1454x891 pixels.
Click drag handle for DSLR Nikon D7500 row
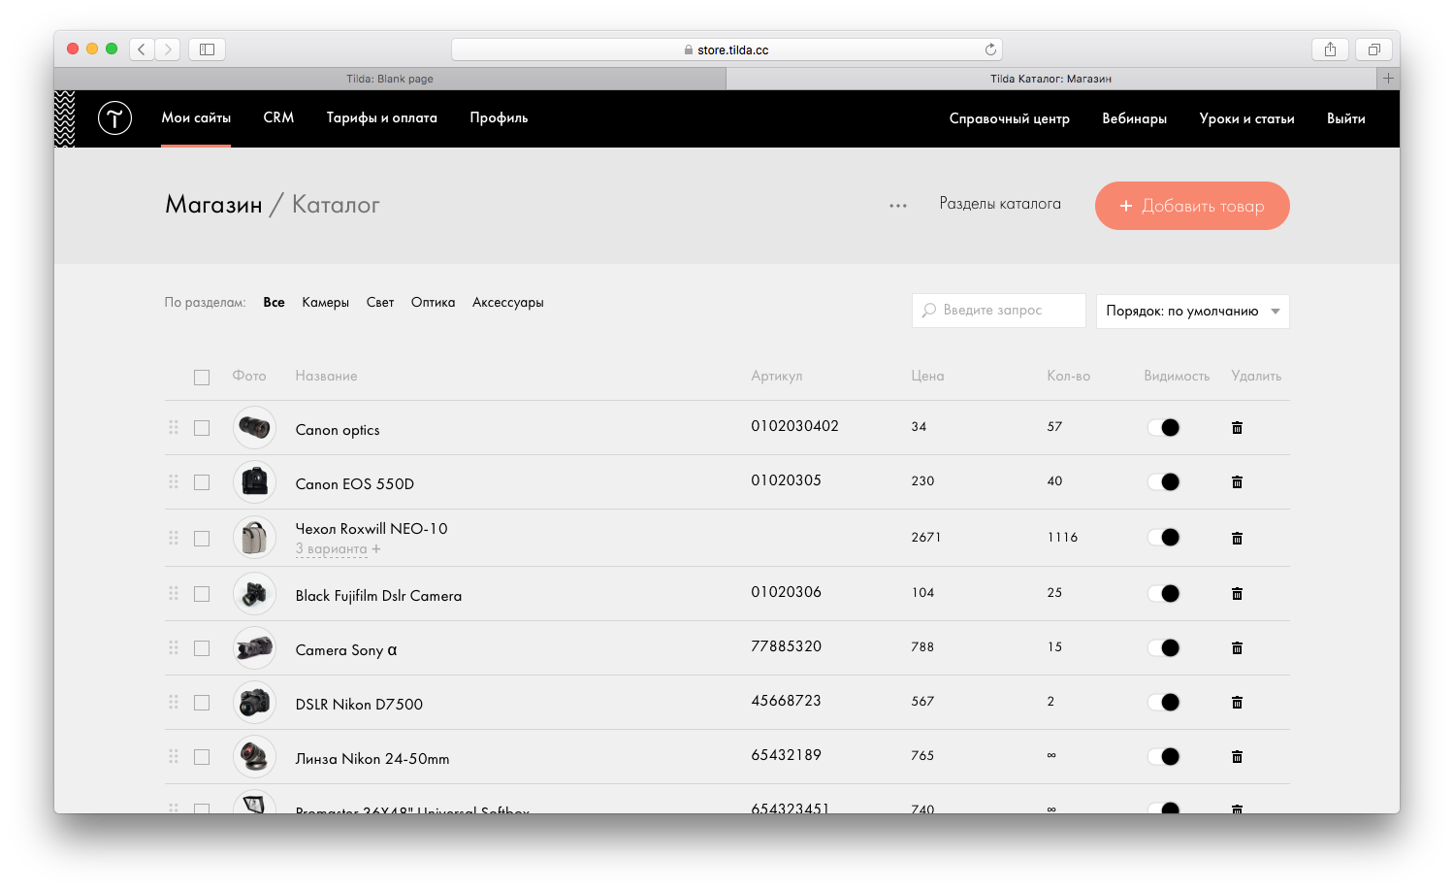click(174, 702)
